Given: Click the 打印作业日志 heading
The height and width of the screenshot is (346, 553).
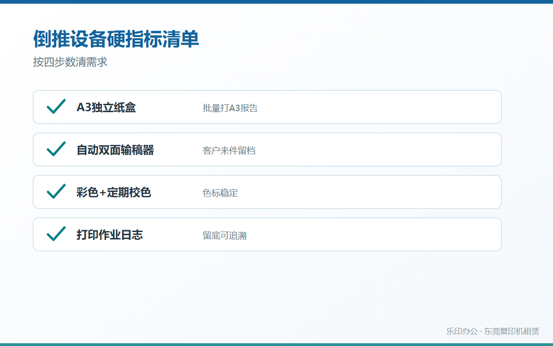Looking at the screenshot, I should tap(110, 235).
